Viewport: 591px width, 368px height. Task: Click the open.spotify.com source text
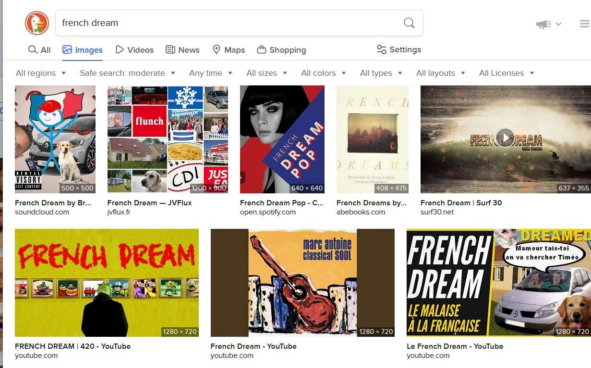coord(268,212)
